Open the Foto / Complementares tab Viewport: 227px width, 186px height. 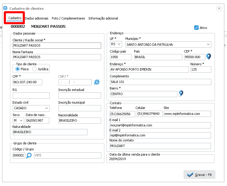coord(68,18)
